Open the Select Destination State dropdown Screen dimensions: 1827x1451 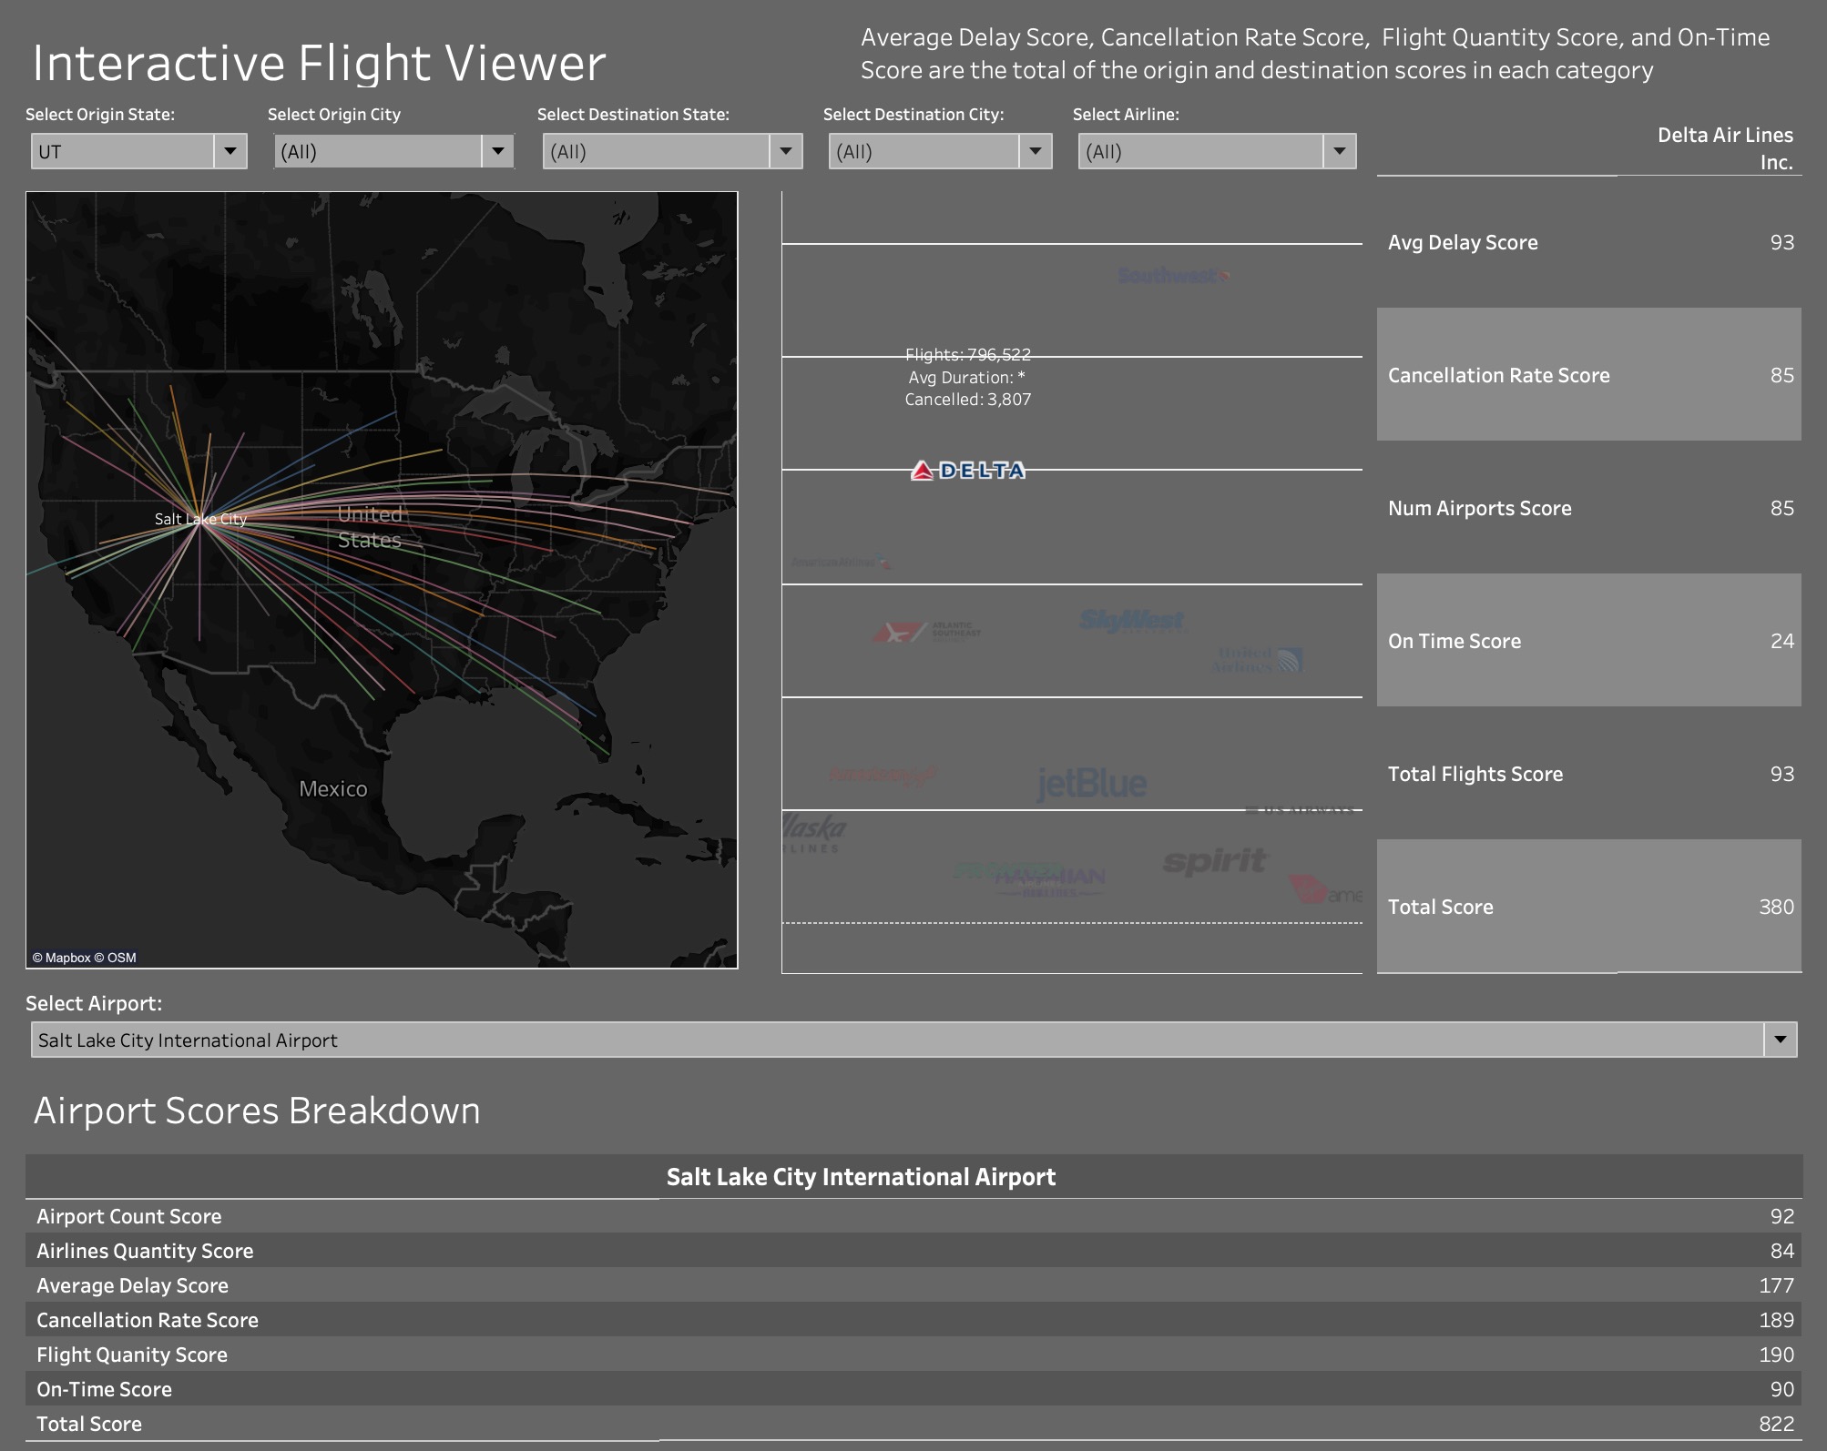tap(784, 151)
